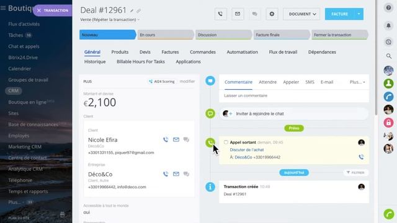Open Nicole Efira contact link
Image resolution: width=397 pixels, height=223 pixels.
103,140
